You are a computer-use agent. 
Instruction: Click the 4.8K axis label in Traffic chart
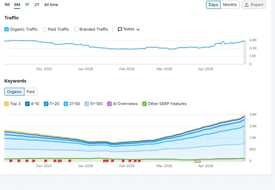click(x=253, y=40)
